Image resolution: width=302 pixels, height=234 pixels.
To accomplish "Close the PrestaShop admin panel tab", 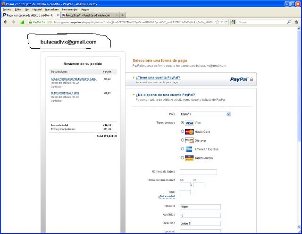I will coord(117,15).
